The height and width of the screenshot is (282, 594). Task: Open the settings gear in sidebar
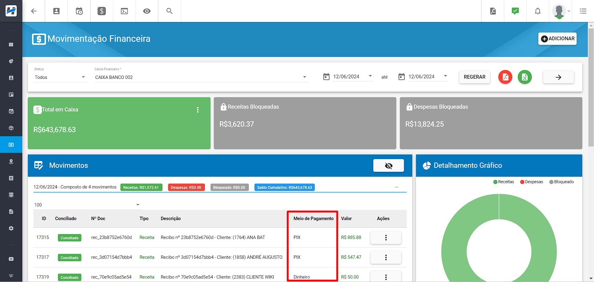click(11, 228)
